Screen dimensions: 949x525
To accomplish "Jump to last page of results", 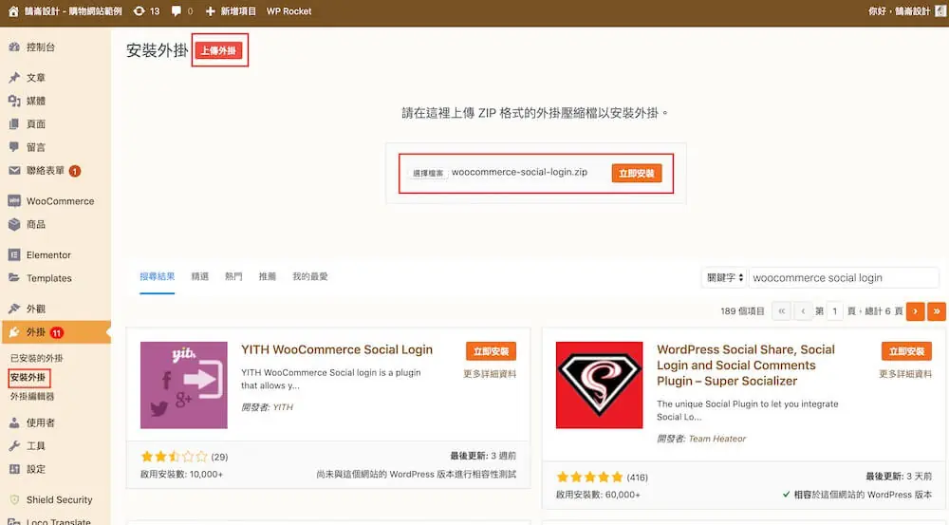I will pos(937,311).
